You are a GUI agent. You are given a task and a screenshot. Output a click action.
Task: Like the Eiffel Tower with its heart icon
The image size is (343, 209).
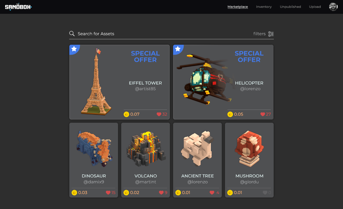coord(159,114)
